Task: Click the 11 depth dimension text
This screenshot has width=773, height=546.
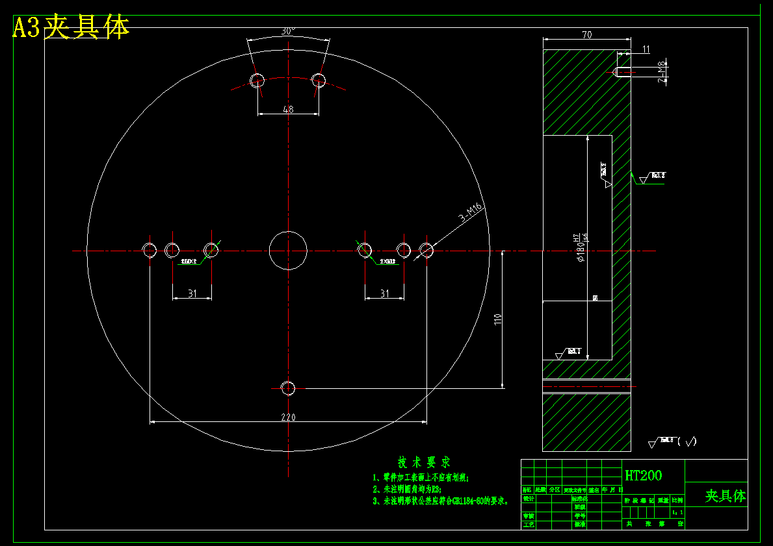Action: pyautogui.click(x=646, y=49)
